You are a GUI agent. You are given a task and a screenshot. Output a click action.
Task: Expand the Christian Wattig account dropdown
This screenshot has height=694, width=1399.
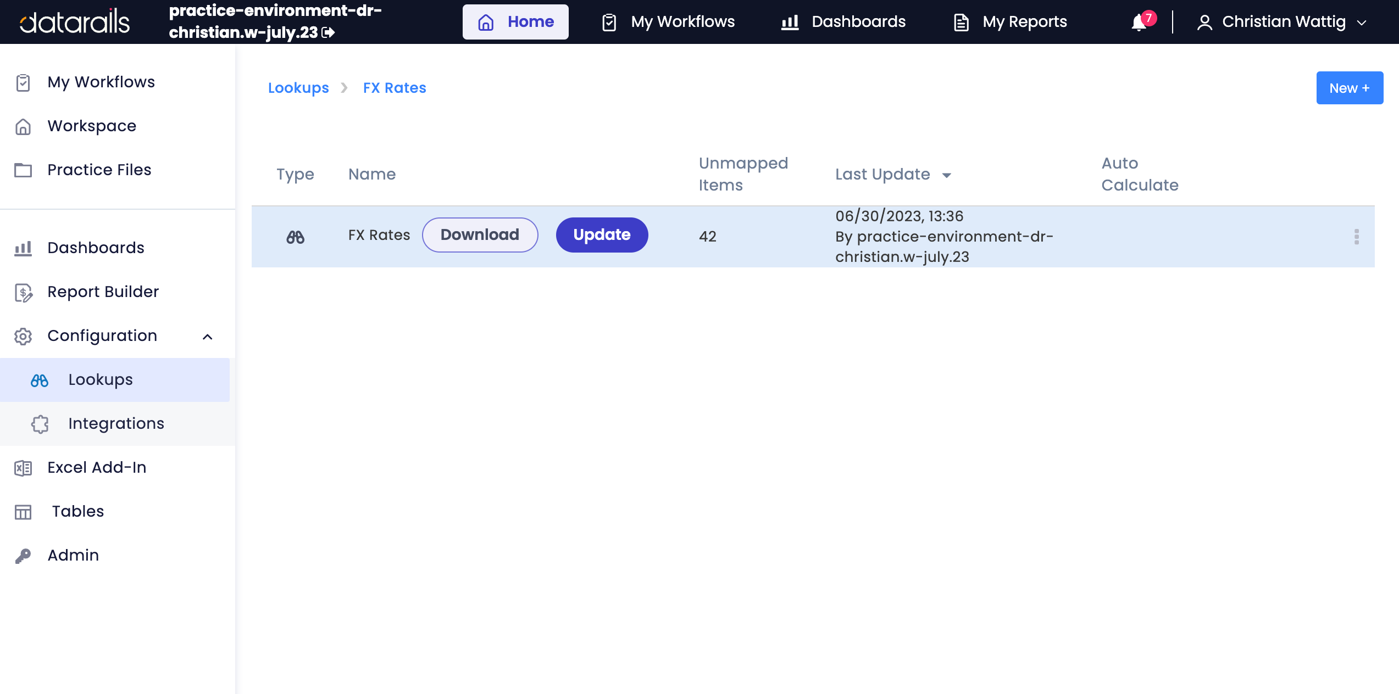click(1362, 23)
